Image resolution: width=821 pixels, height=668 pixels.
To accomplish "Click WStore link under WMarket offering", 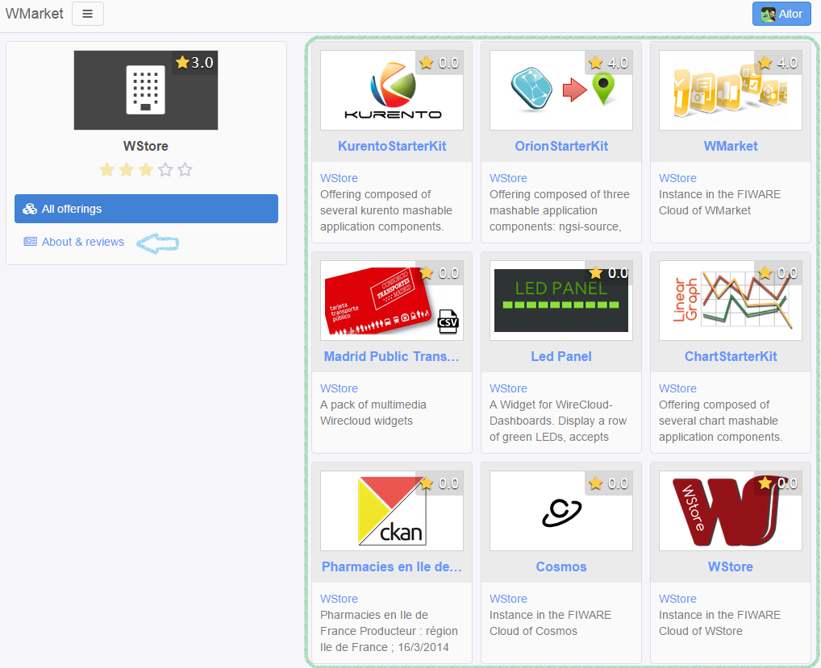I will 677,178.
